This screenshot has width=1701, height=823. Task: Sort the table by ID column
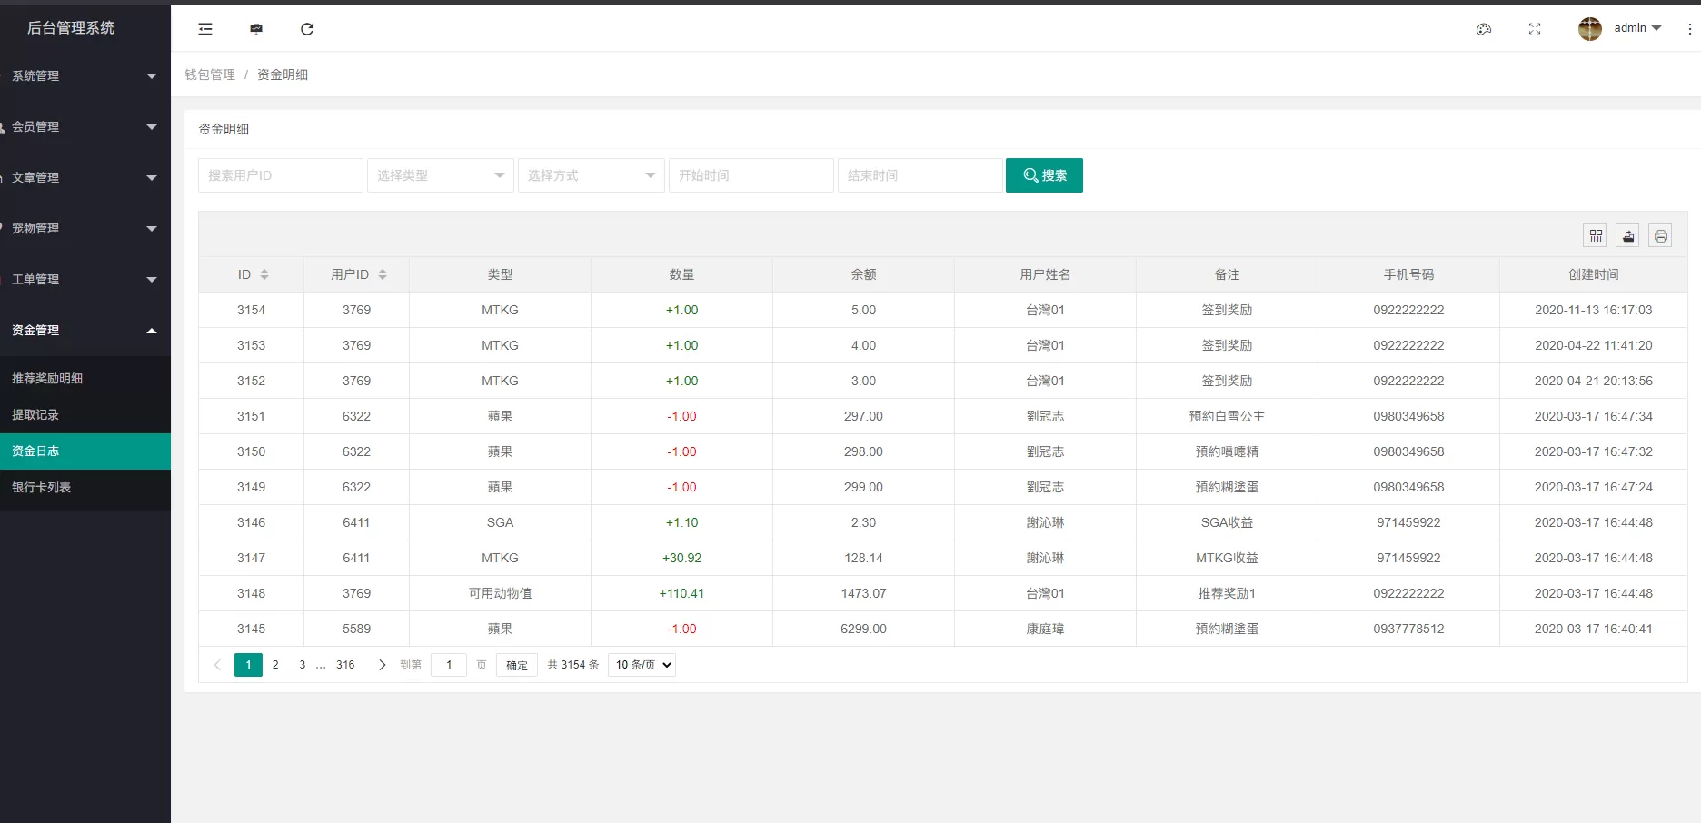click(251, 273)
